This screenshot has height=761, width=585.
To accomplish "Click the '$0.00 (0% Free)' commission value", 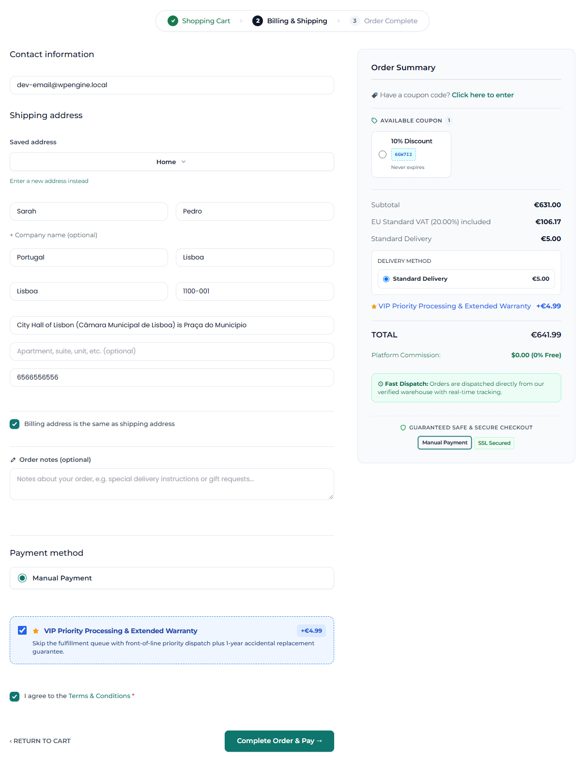I will click(x=536, y=355).
